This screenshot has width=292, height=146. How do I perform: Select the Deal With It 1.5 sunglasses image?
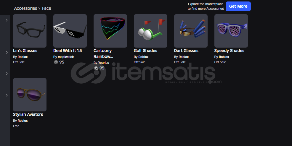tap(70, 31)
